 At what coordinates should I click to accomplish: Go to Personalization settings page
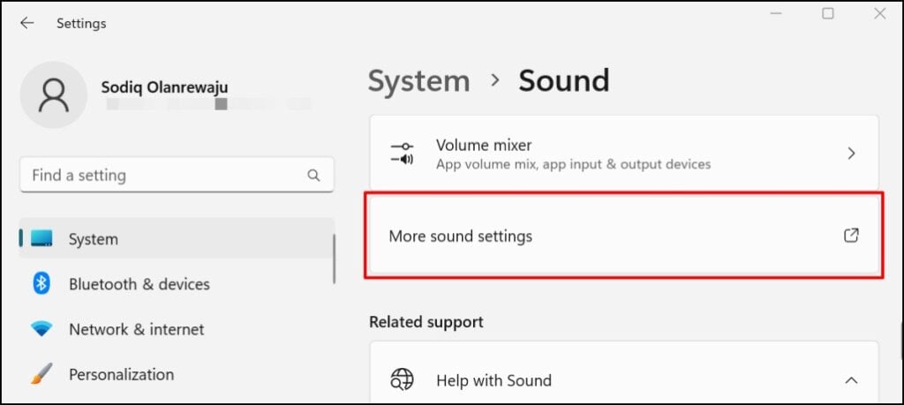121,374
